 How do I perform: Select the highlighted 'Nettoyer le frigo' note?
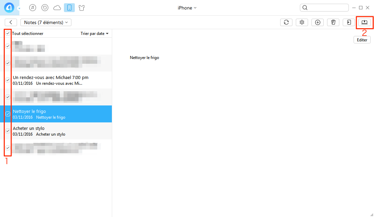click(56, 114)
